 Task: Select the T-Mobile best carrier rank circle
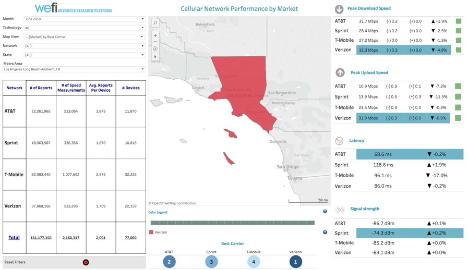point(254,262)
